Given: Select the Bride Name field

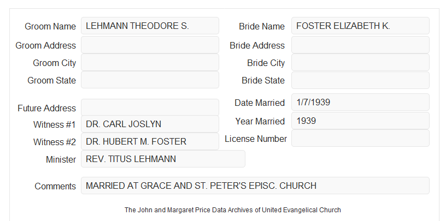Looking at the screenshot, I should pyautogui.click(x=360, y=26).
